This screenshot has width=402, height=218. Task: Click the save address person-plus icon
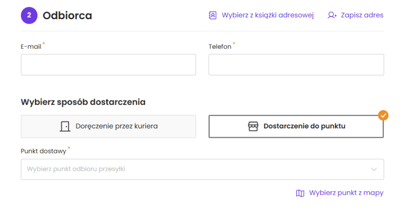(332, 15)
